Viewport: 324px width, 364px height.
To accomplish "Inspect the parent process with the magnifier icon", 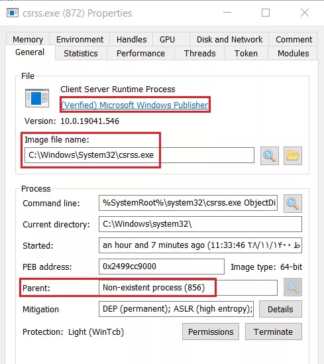I will click(293, 287).
